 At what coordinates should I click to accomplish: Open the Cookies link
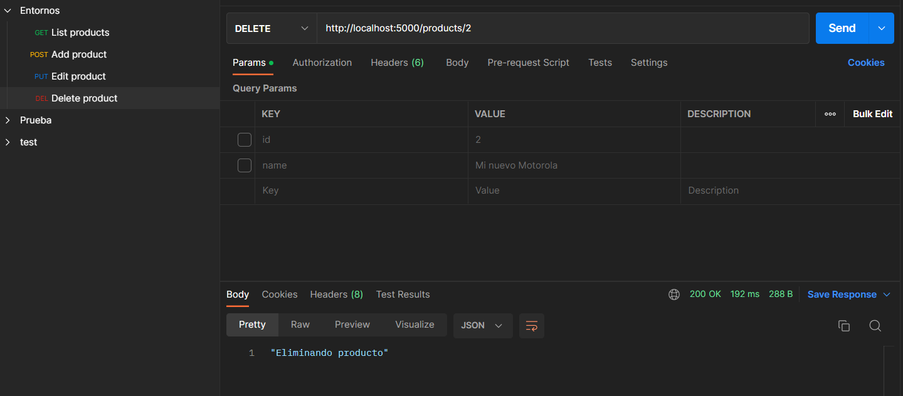coord(866,63)
